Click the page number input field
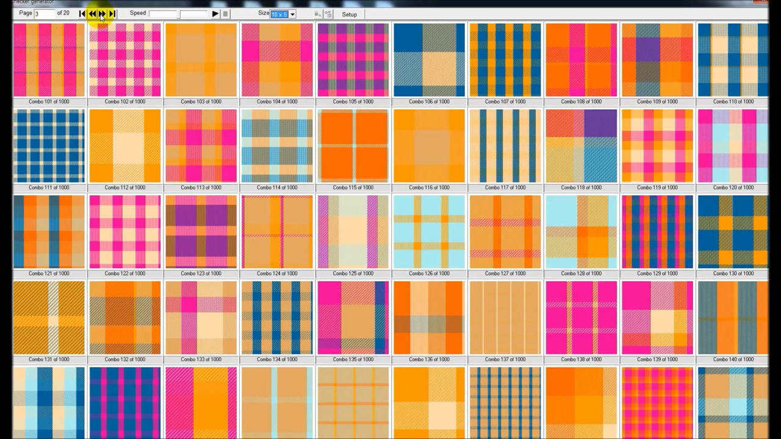Screen dimensions: 781x439 (45, 13)
